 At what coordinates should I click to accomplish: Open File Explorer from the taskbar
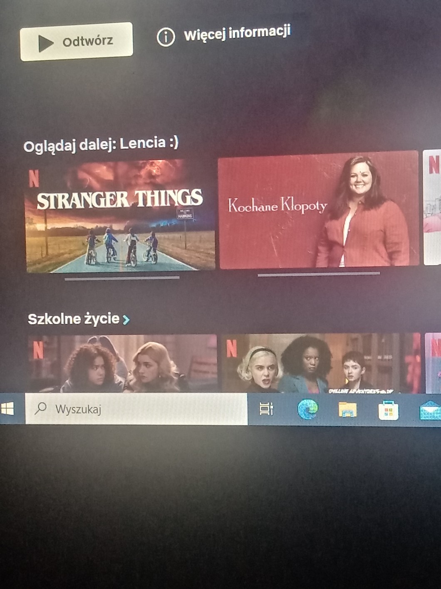pyautogui.click(x=347, y=409)
